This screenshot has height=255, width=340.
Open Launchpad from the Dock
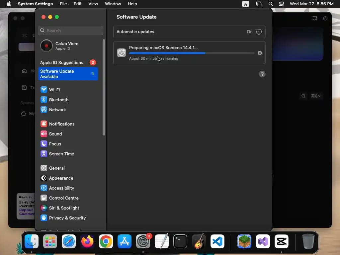pyautogui.click(x=50, y=241)
